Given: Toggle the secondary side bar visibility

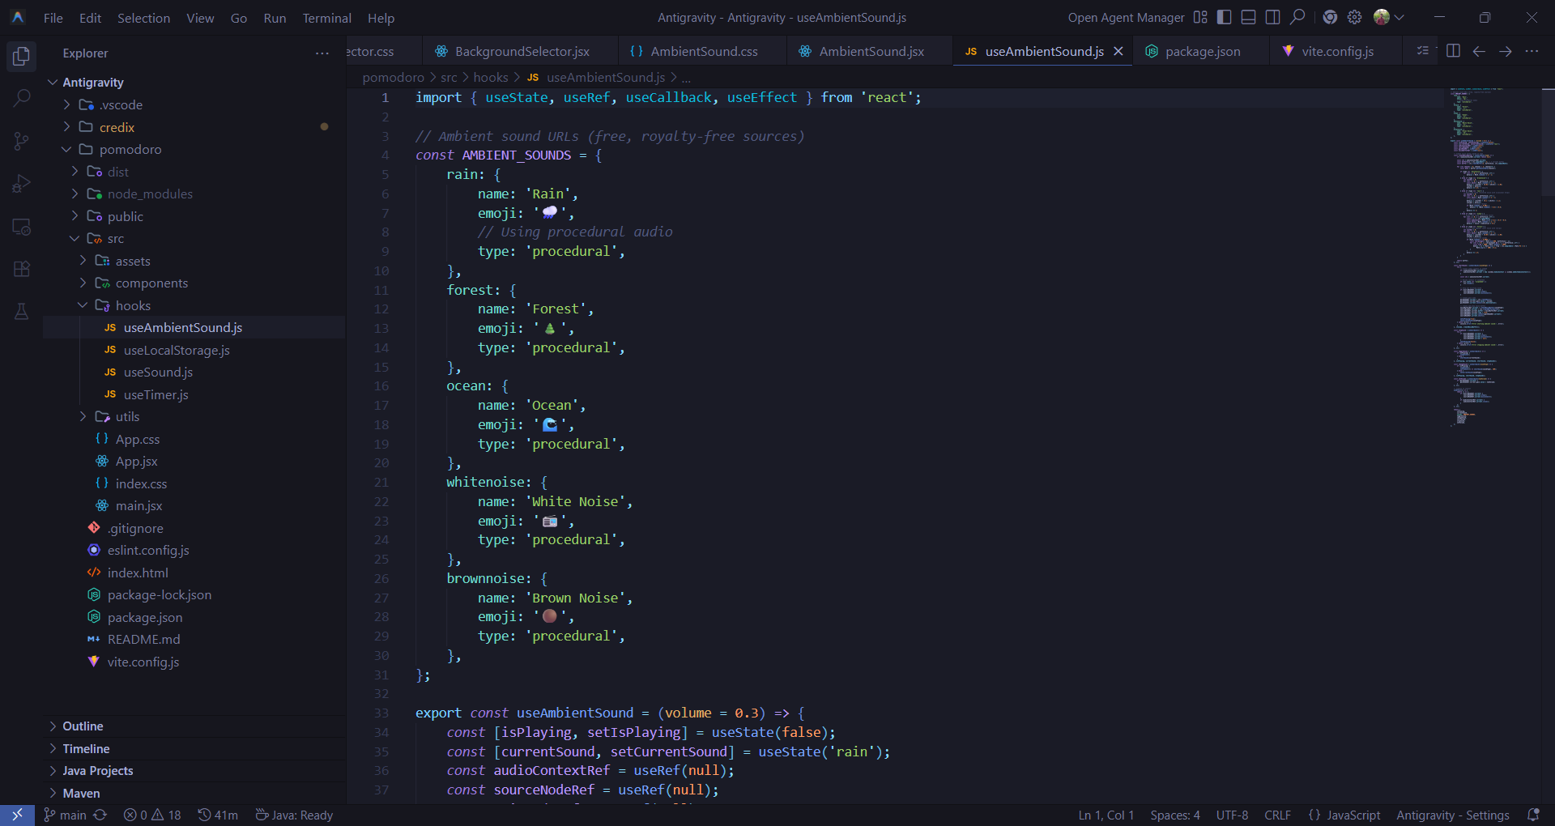Looking at the screenshot, I should click(x=1273, y=17).
